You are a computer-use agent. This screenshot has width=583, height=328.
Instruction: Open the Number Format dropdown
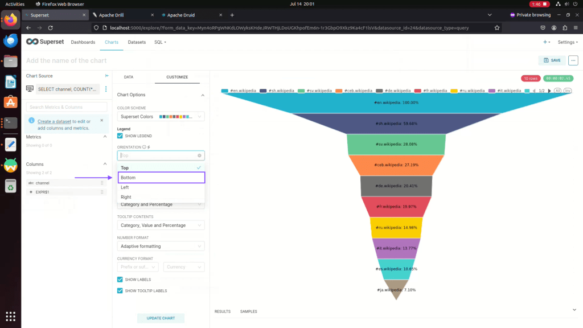tap(161, 247)
